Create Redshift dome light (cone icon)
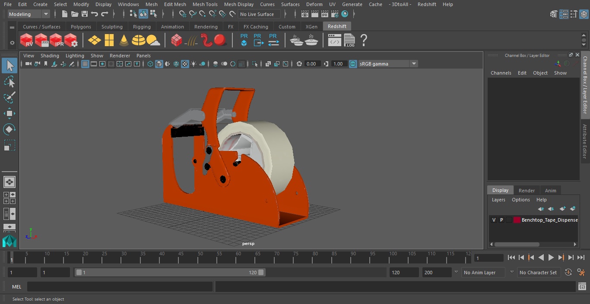The image size is (590, 304). coord(124,41)
